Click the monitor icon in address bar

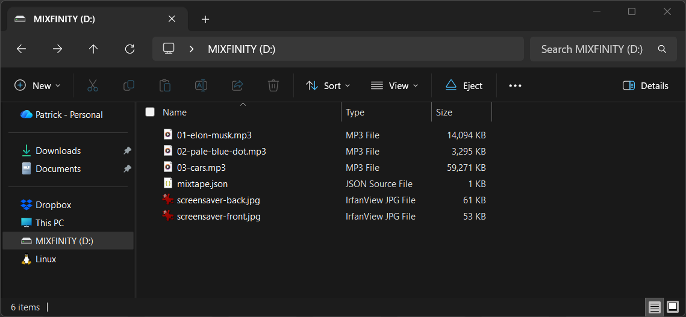coord(169,49)
